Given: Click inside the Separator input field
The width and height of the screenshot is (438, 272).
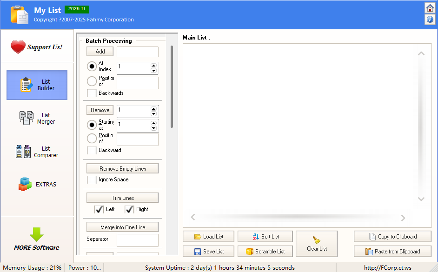Looking at the screenshot, I should (137, 240).
